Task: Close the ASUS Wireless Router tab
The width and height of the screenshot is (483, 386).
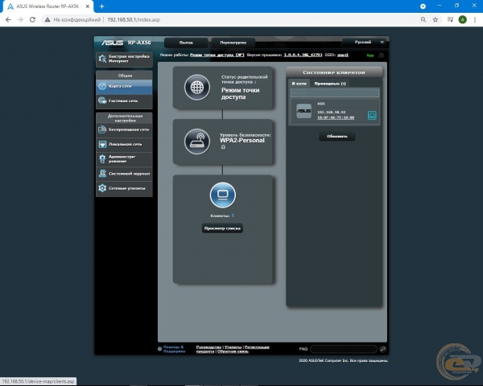Action: 88,6
